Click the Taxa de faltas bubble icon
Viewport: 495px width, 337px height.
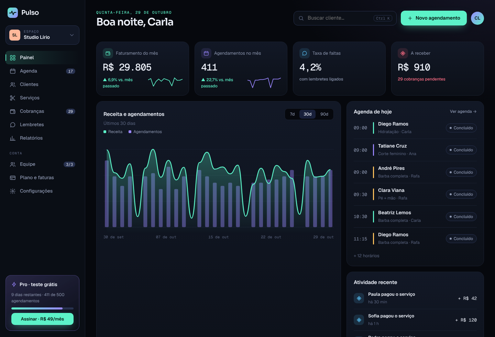pyautogui.click(x=305, y=53)
